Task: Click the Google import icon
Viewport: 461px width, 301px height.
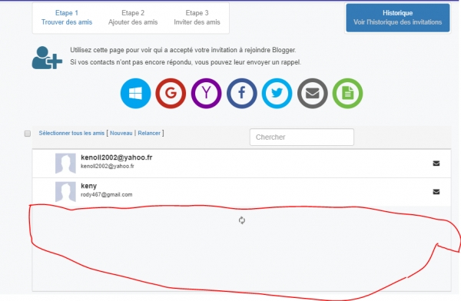Action: click(x=171, y=94)
